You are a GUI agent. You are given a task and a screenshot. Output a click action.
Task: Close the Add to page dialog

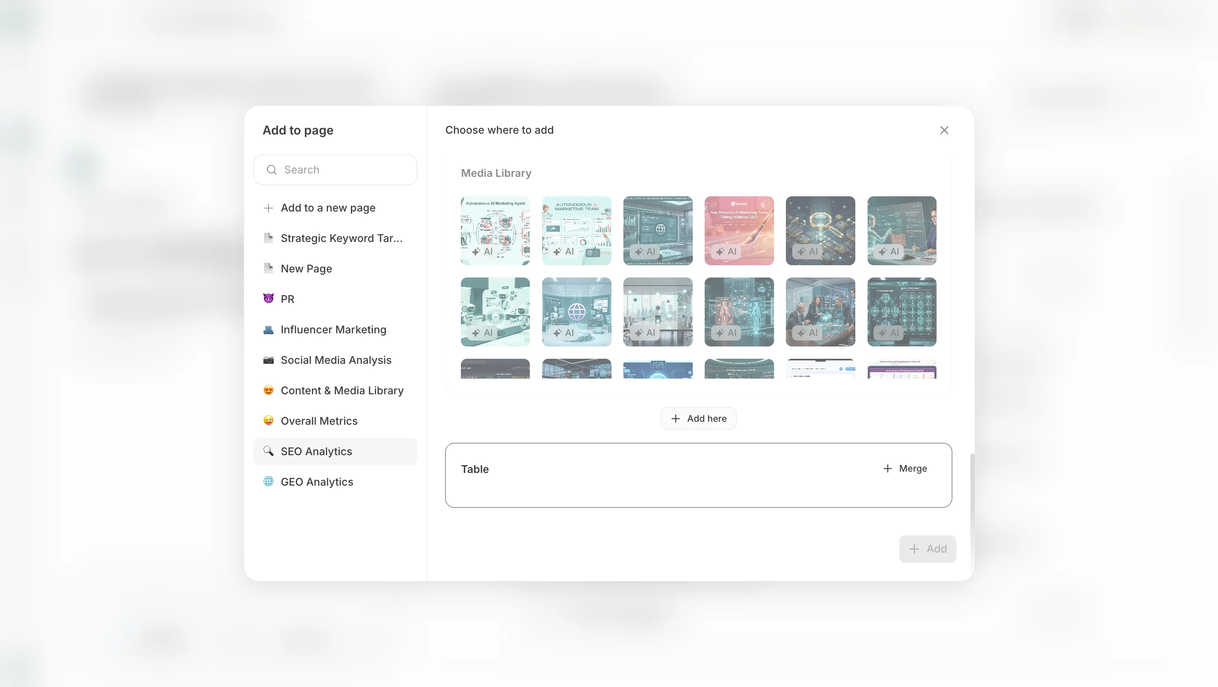click(944, 130)
